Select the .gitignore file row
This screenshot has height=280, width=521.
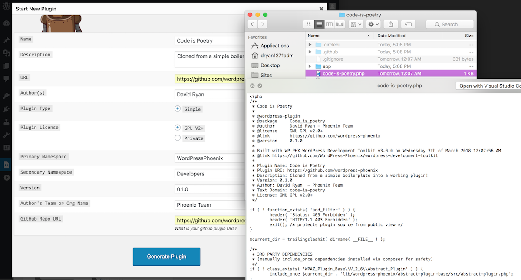pos(391,59)
